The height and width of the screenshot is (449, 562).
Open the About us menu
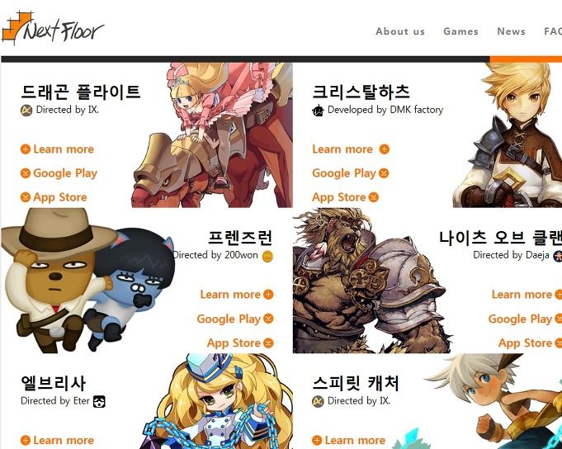coord(400,31)
